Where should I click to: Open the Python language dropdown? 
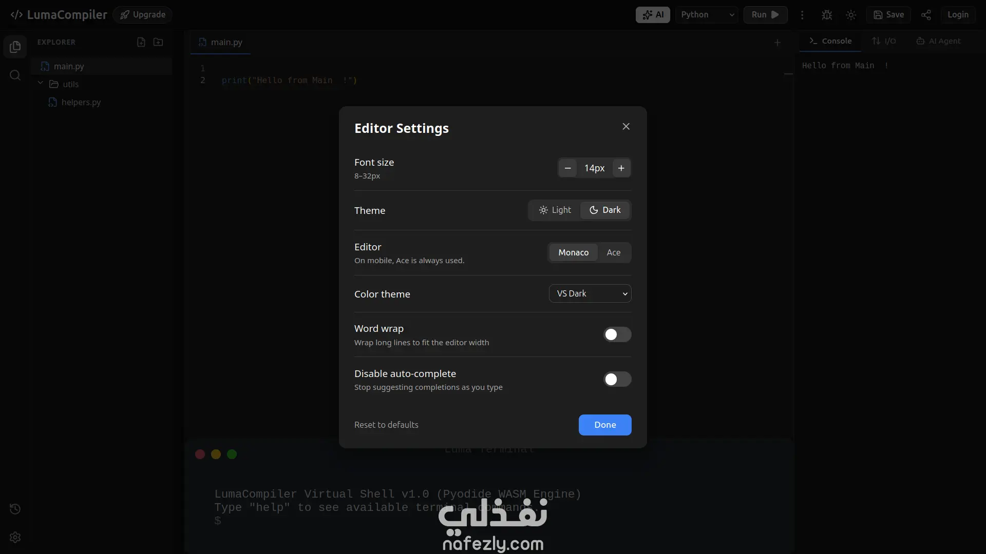pos(707,15)
